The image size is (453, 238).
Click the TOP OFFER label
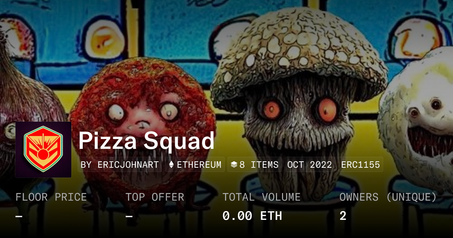[155, 197]
